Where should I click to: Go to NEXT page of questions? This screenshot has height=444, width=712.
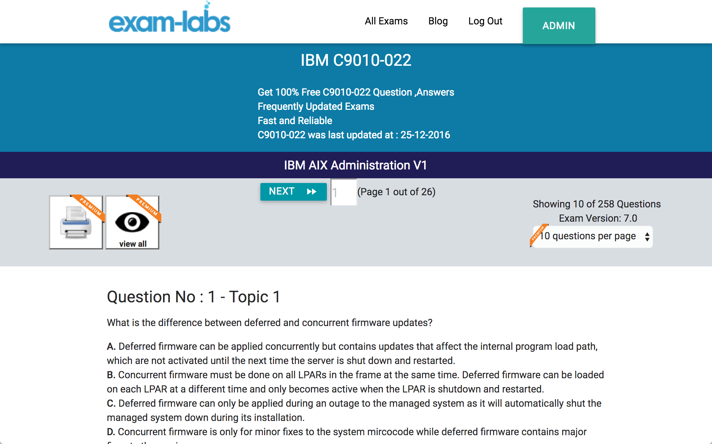click(x=293, y=191)
